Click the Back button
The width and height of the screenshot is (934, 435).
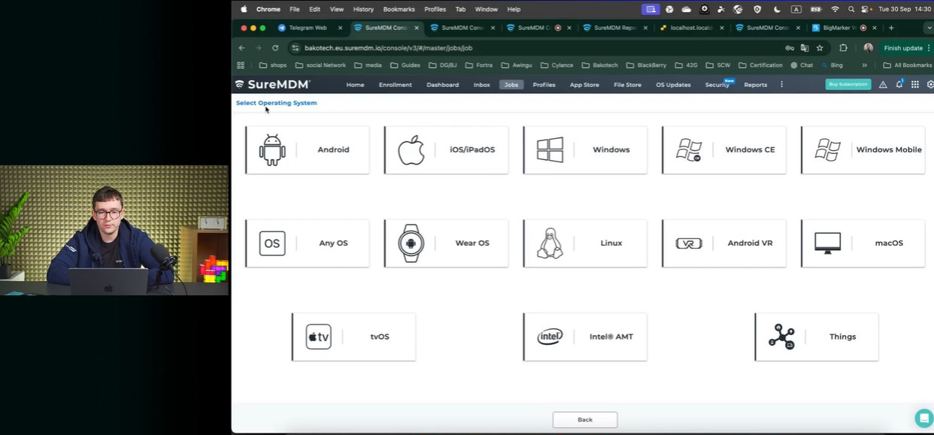pos(584,420)
